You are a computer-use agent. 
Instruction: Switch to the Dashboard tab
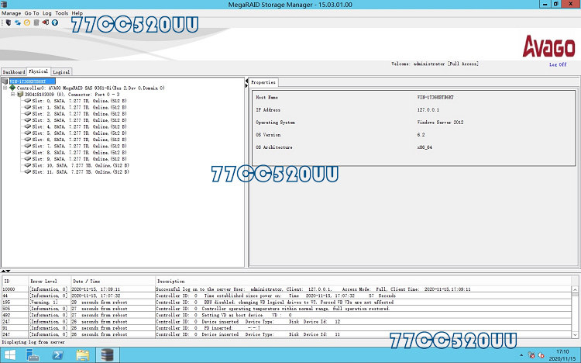tap(14, 72)
